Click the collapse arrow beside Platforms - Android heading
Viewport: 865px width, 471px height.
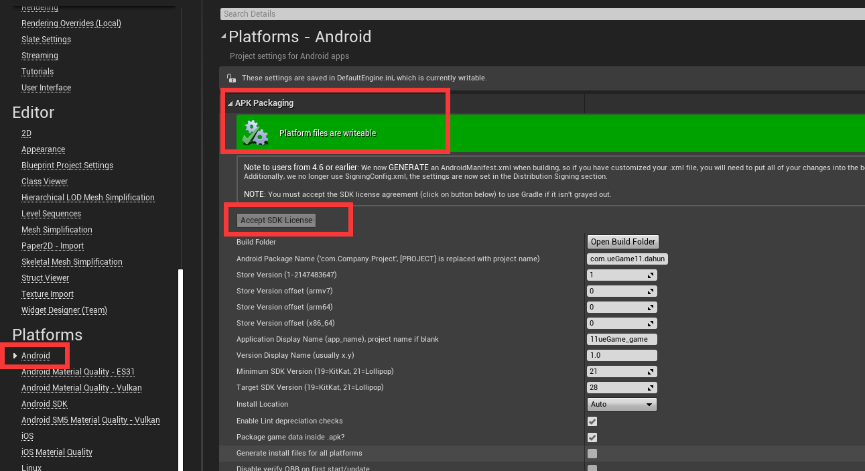click(223, 36)
